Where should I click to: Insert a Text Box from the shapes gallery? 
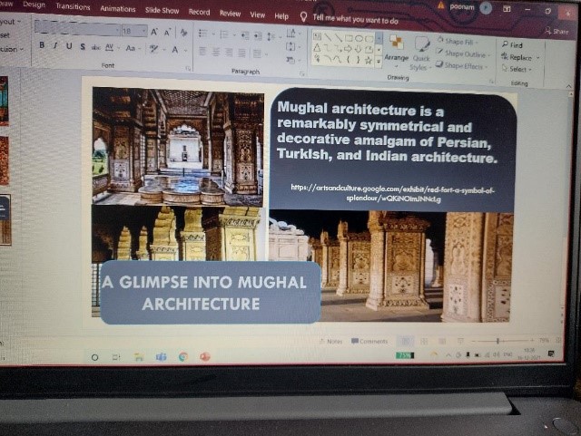317,36
